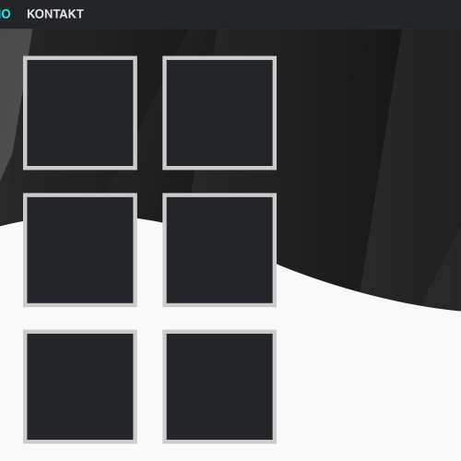
Task: Select the middle-left portfolio tile
Action: [x=80, y=250]
